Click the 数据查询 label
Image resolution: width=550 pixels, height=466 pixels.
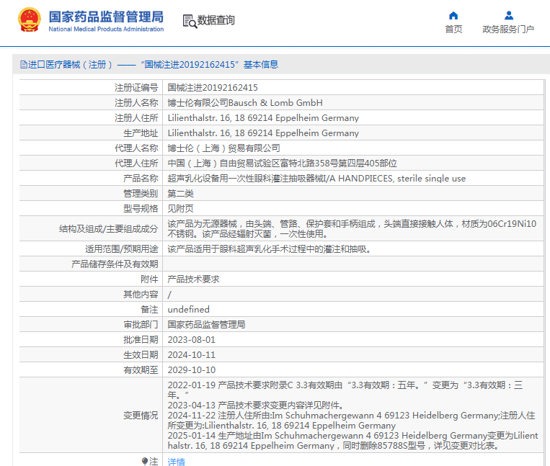pyautogui.click(x=216, y=20)
